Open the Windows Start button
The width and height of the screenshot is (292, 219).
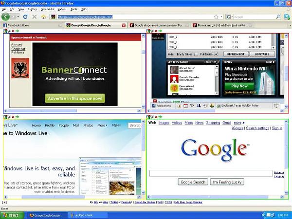[x=12, y=215]
